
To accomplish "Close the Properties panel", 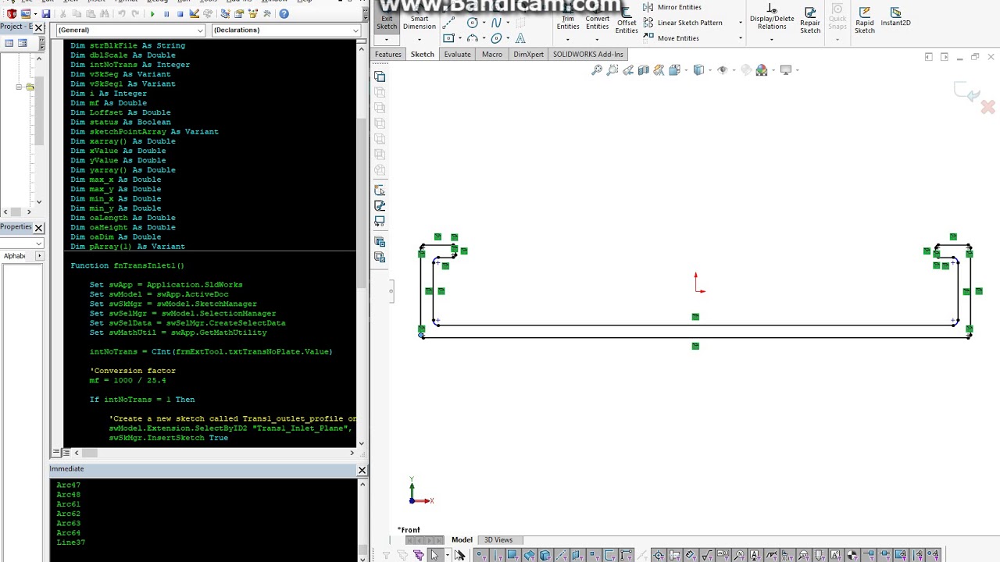I will [38, 227].
